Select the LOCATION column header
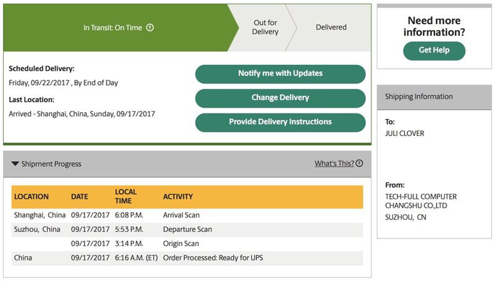 [32, 196]
